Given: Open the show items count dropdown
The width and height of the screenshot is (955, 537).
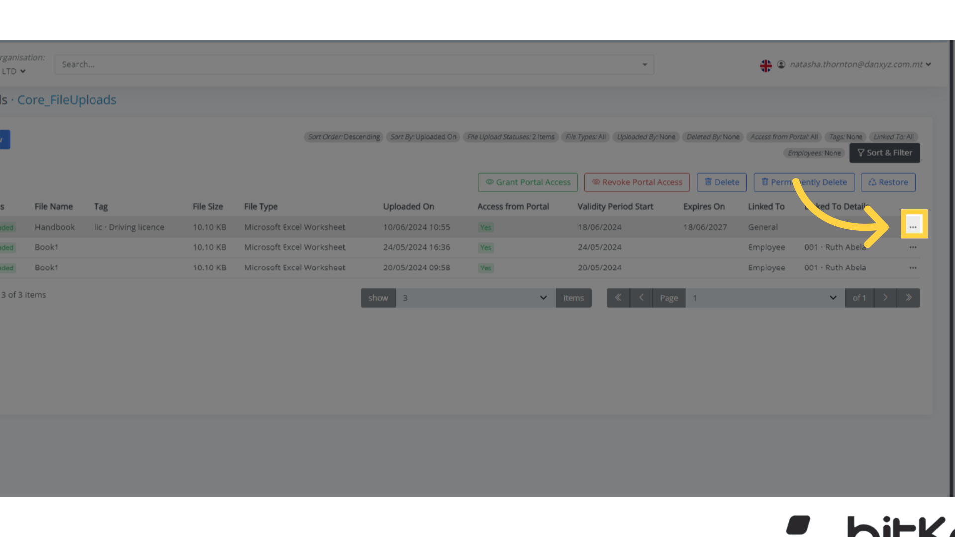Looking at the screenshot, I should point(542,297).
